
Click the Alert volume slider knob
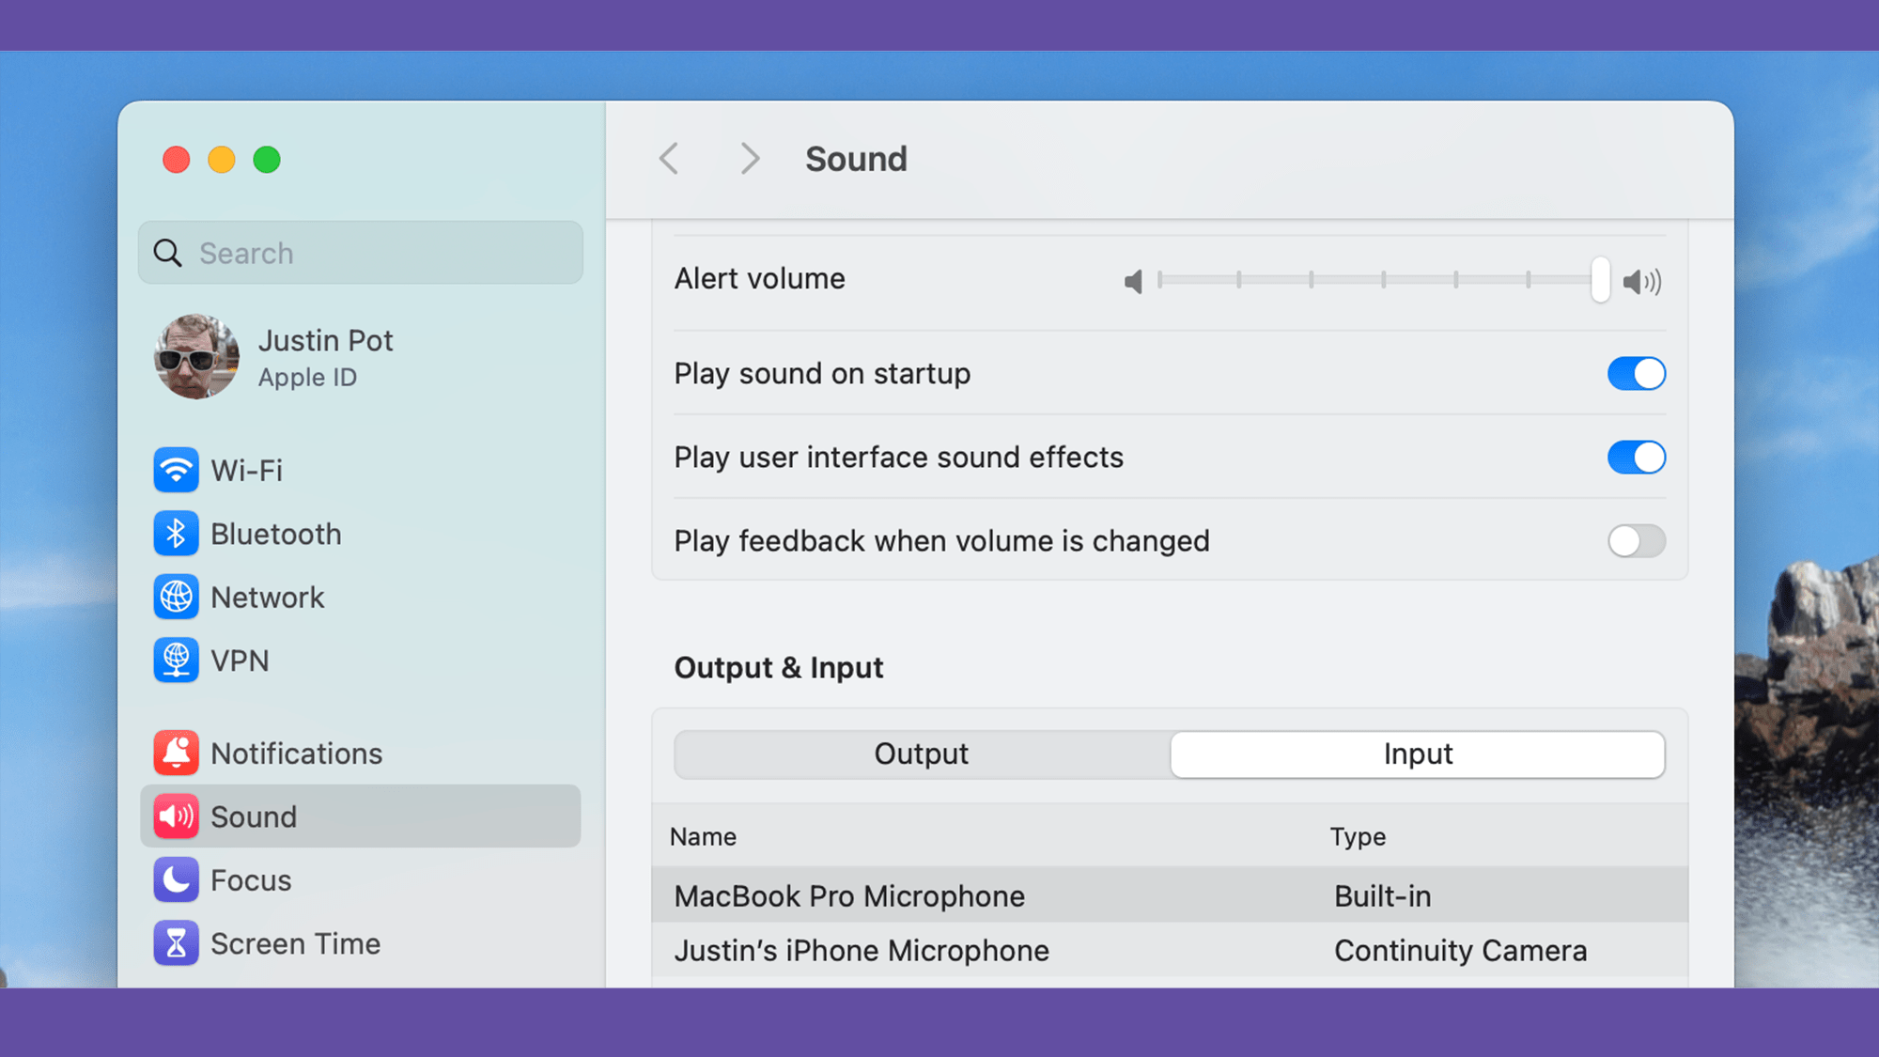click(1600, 280)
